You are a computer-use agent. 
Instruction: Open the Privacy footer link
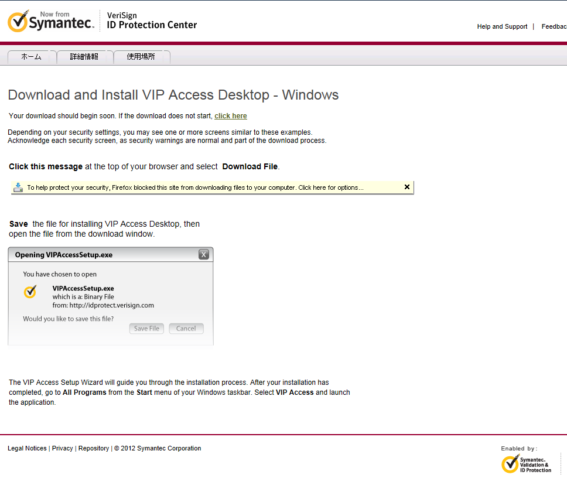pos(62,448)
